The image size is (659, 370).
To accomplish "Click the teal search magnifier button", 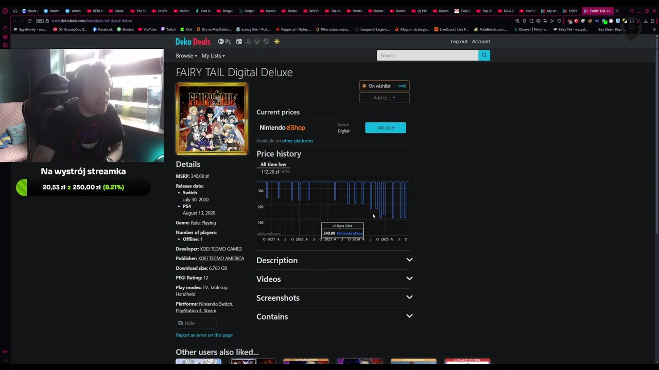I will coord(484,55).
